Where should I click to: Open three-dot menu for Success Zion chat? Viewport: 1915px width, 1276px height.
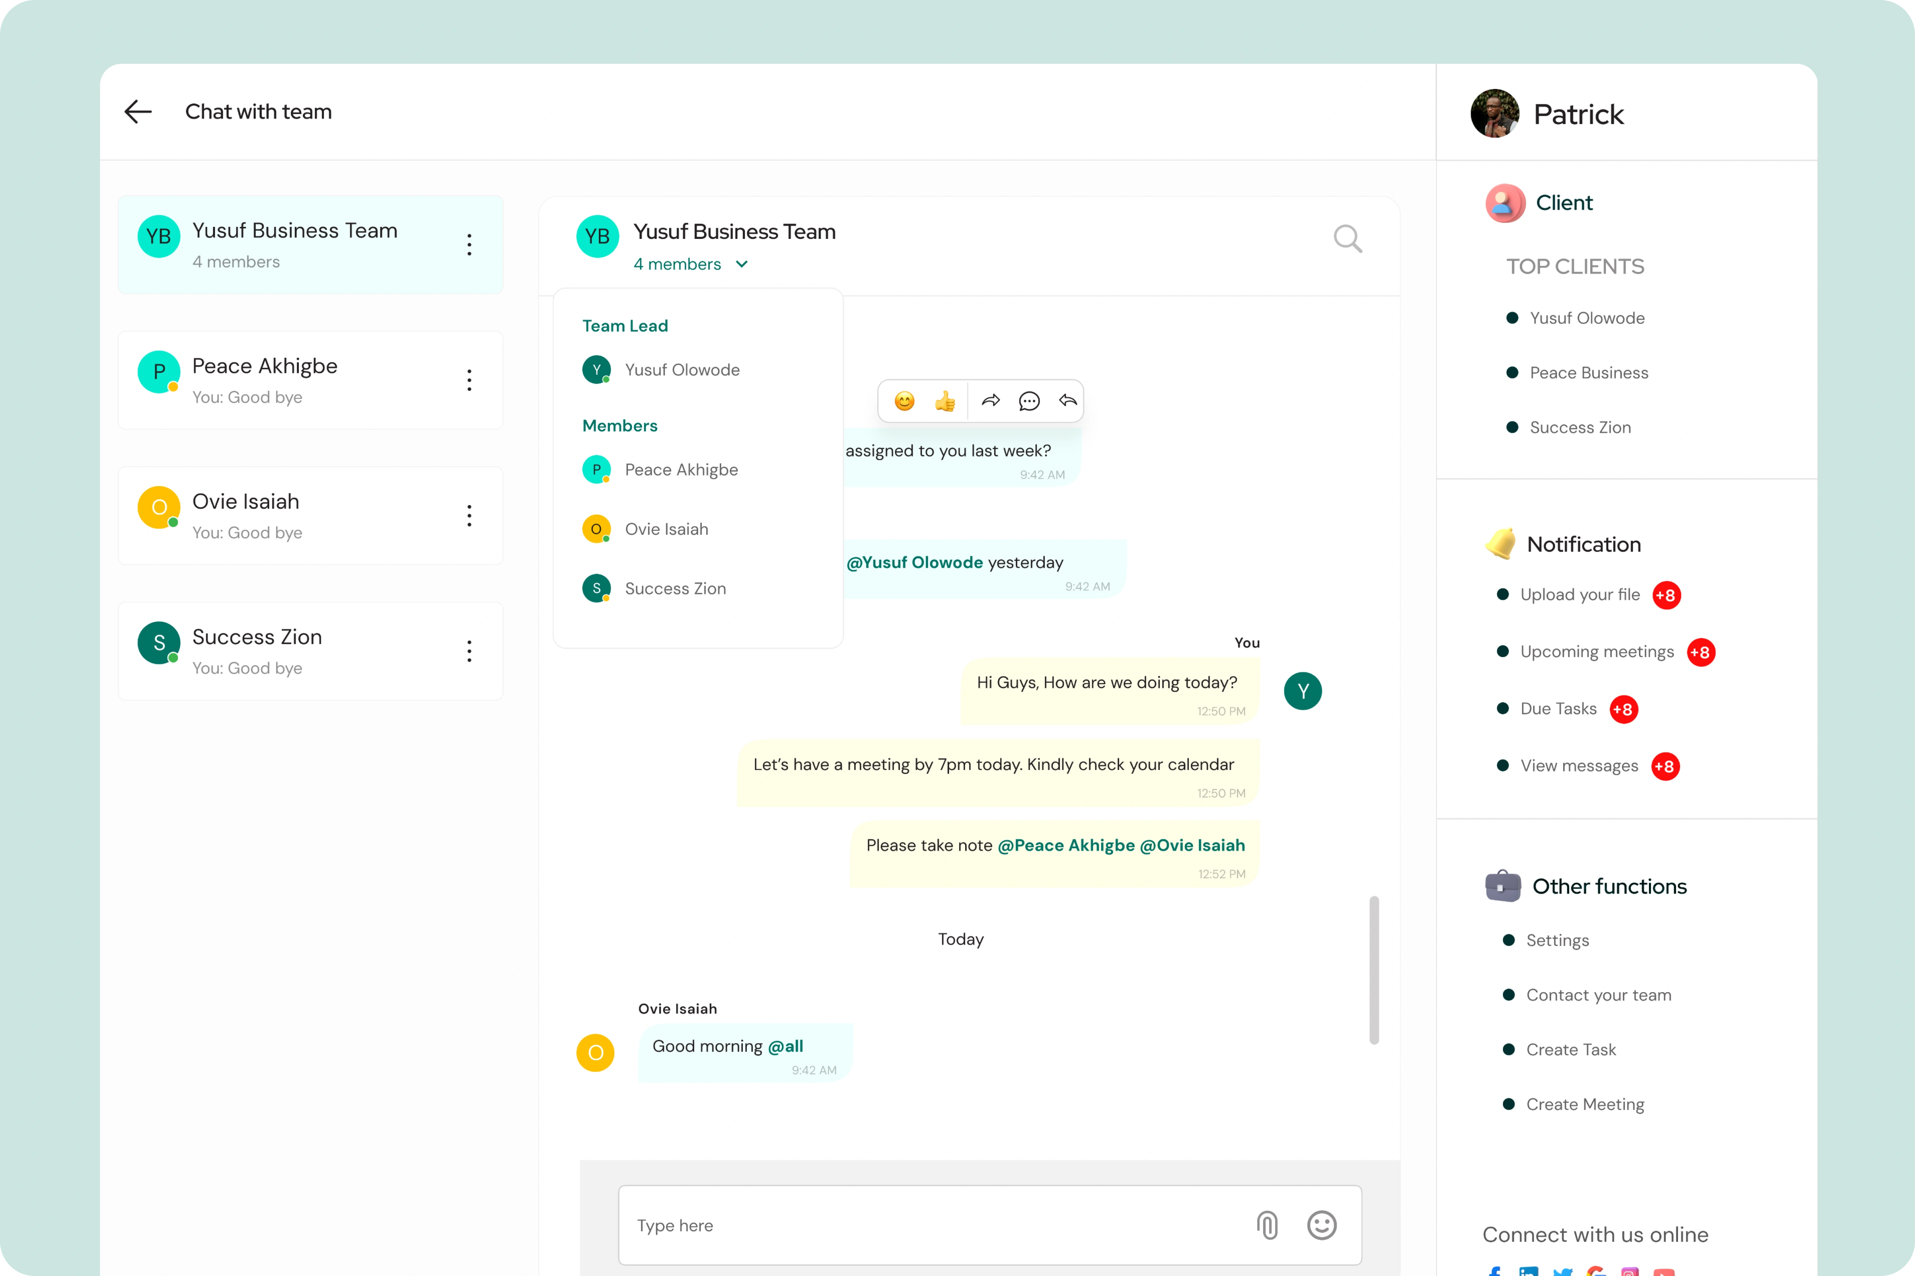[469, 651]
